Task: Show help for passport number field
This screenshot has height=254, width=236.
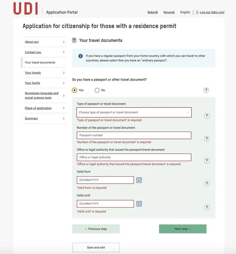Action: (x=207, y=139)
